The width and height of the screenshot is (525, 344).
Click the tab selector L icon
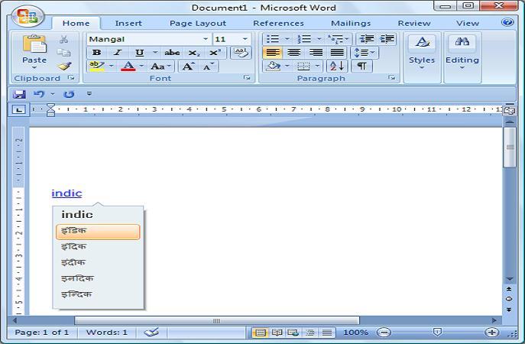coord(19,109)
